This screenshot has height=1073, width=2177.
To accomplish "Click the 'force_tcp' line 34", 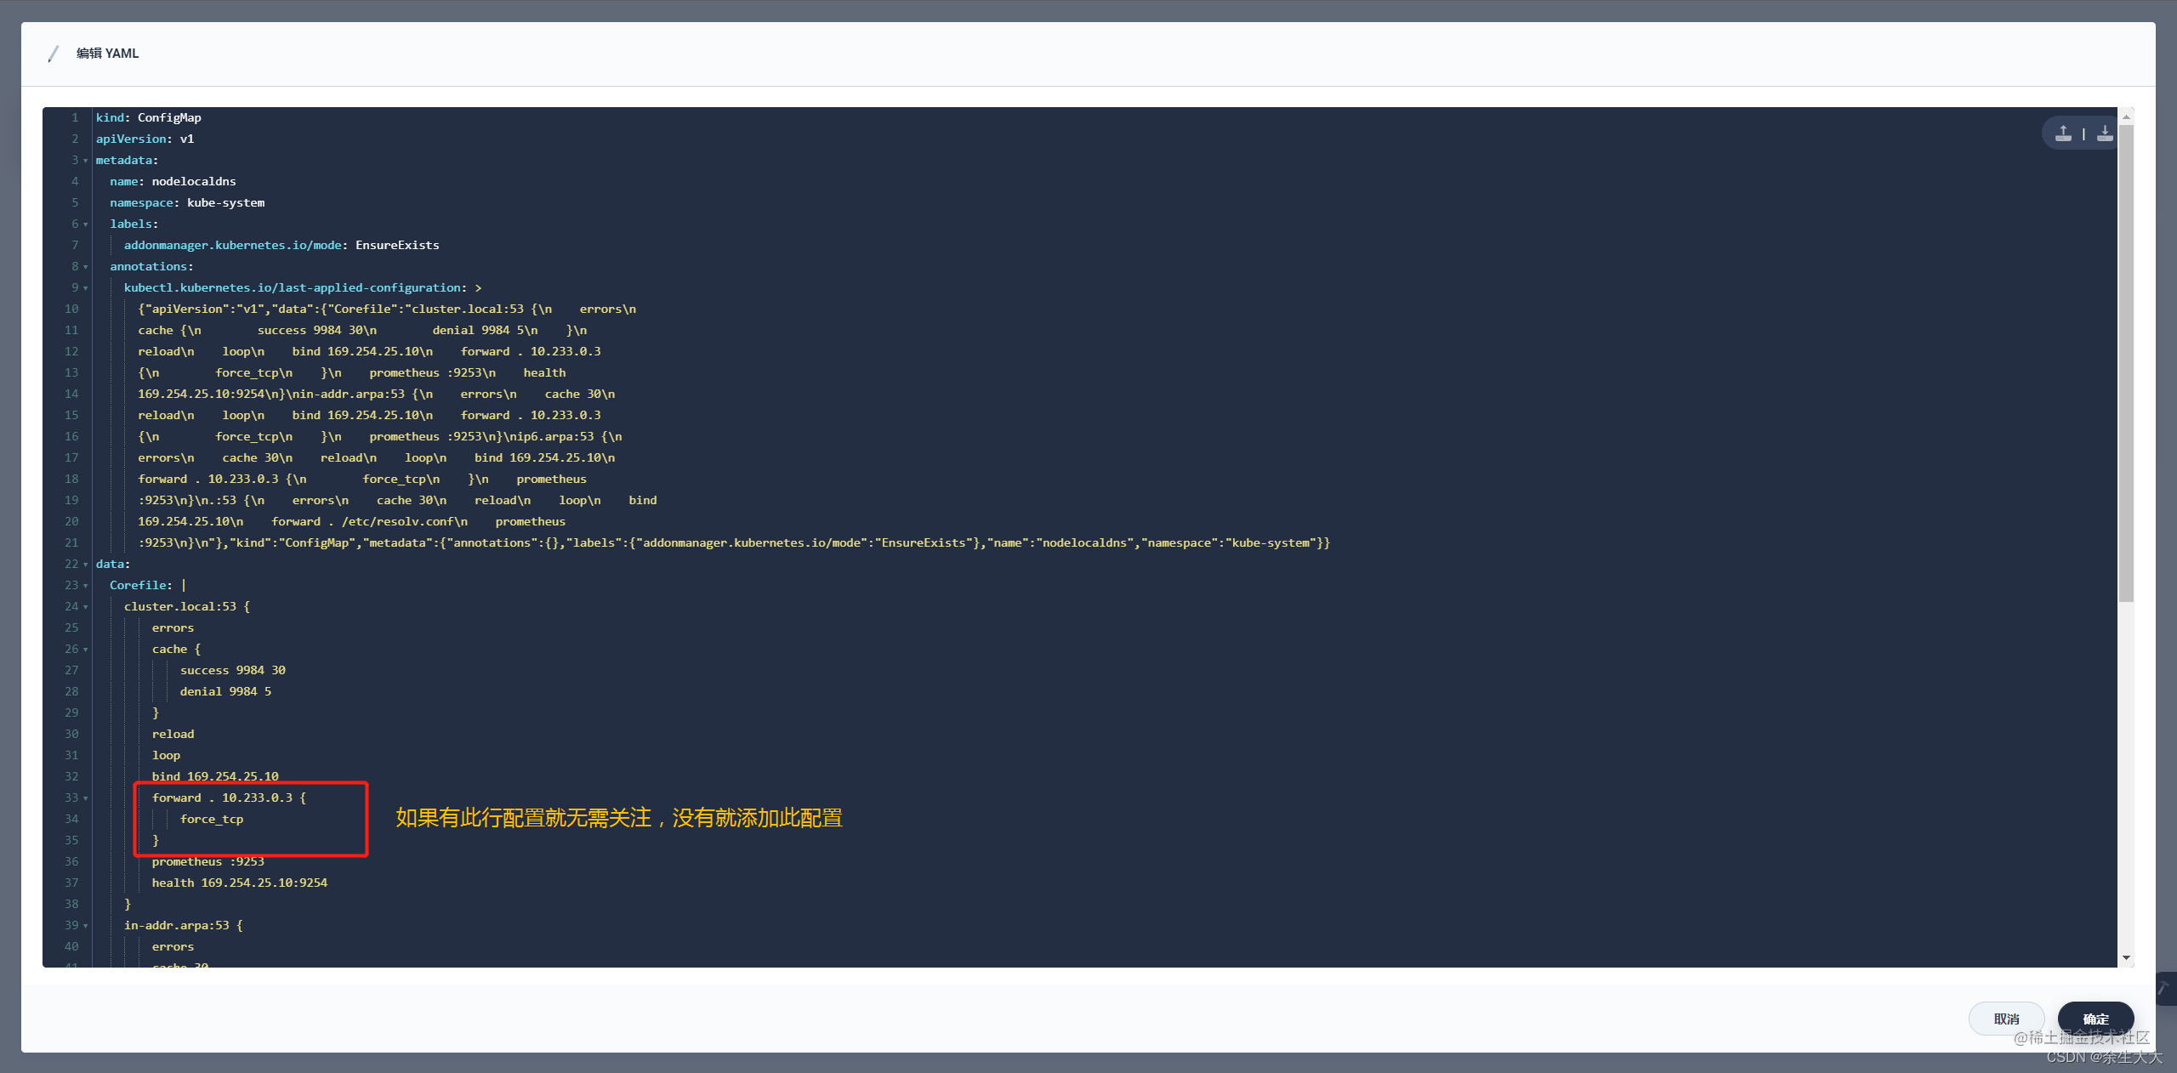I will [212, 819].
